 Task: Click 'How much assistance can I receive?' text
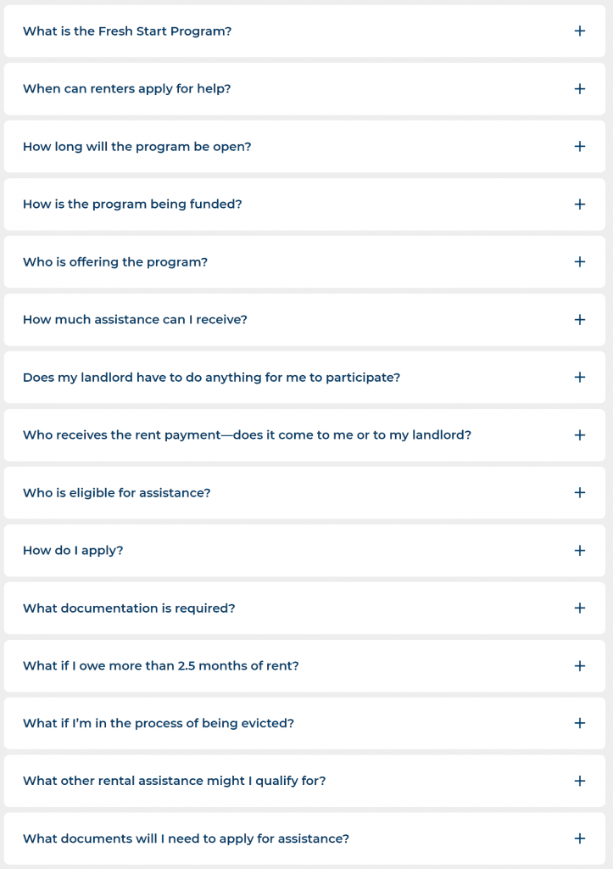pyautogui.click(x=135, y=320)
